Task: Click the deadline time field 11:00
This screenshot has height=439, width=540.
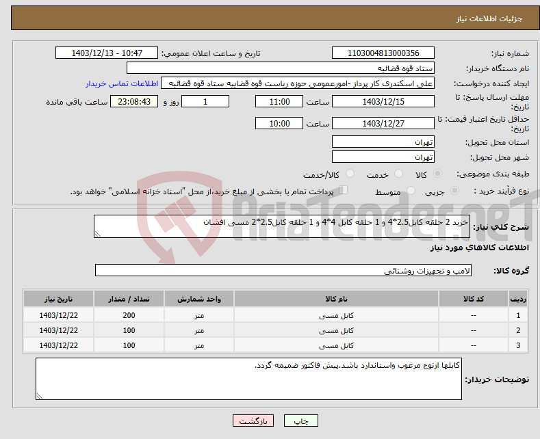Action: [279, 101]
